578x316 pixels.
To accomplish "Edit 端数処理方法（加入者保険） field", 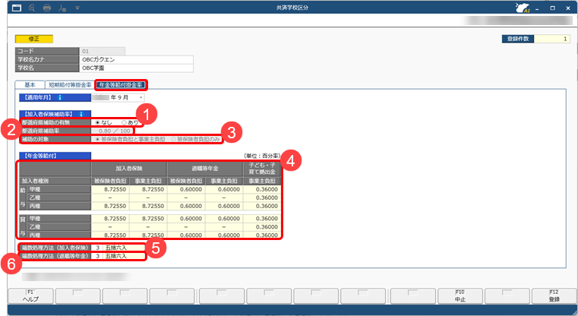I will pyautogui.click(x=118, y=248).
